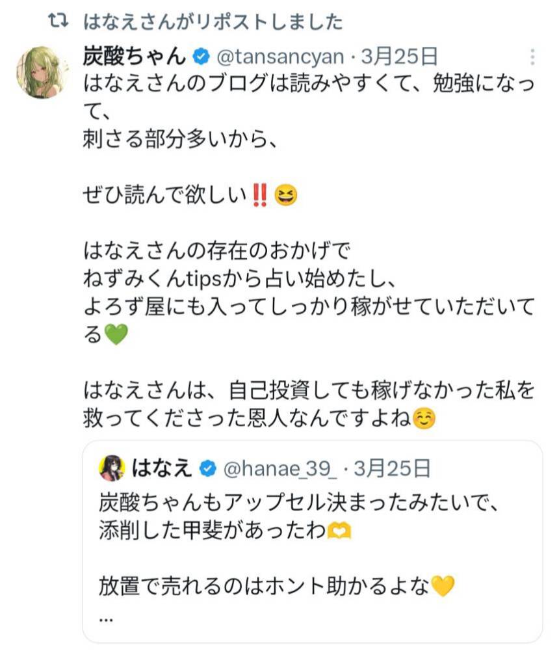
Task: Click the heart hands emoji in quoted post
Action: coord(339,532)
